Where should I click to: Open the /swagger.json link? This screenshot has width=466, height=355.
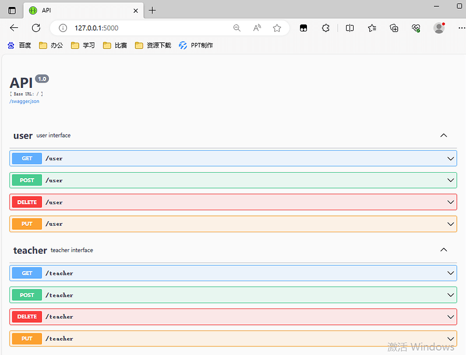pos(24,101)
